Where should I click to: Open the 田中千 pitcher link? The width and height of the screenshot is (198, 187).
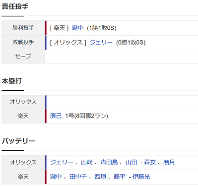(78, 177)
